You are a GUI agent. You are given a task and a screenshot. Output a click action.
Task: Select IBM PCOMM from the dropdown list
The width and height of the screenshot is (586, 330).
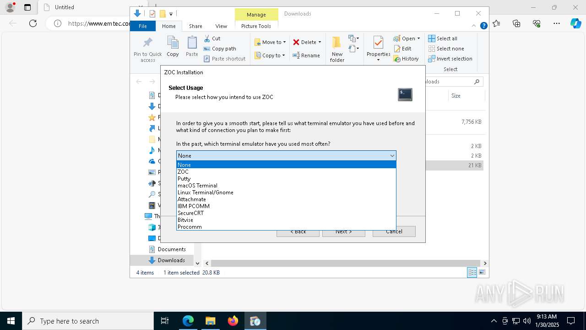point(286,206)
